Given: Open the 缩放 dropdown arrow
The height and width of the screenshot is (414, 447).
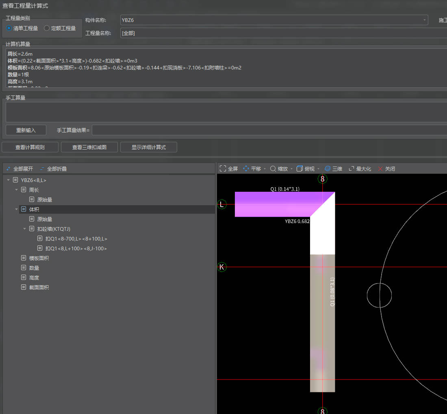Looking at the screenshot, I should pyautogui.click(x=292, y=169).
